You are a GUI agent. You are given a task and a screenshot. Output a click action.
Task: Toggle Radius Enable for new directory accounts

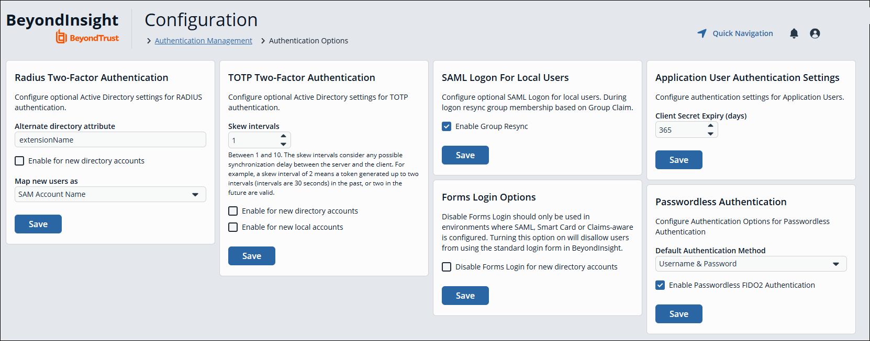pos(19,161)
